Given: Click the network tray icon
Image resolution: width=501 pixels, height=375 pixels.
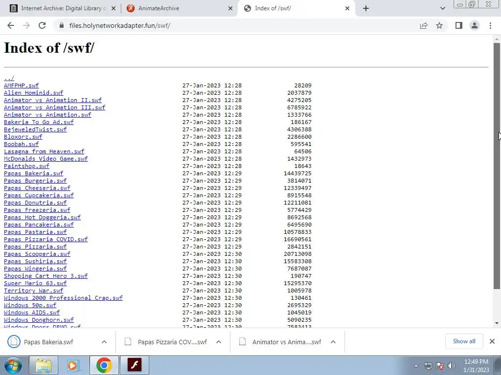Looking at the screenshot, I should pos(428,366).
